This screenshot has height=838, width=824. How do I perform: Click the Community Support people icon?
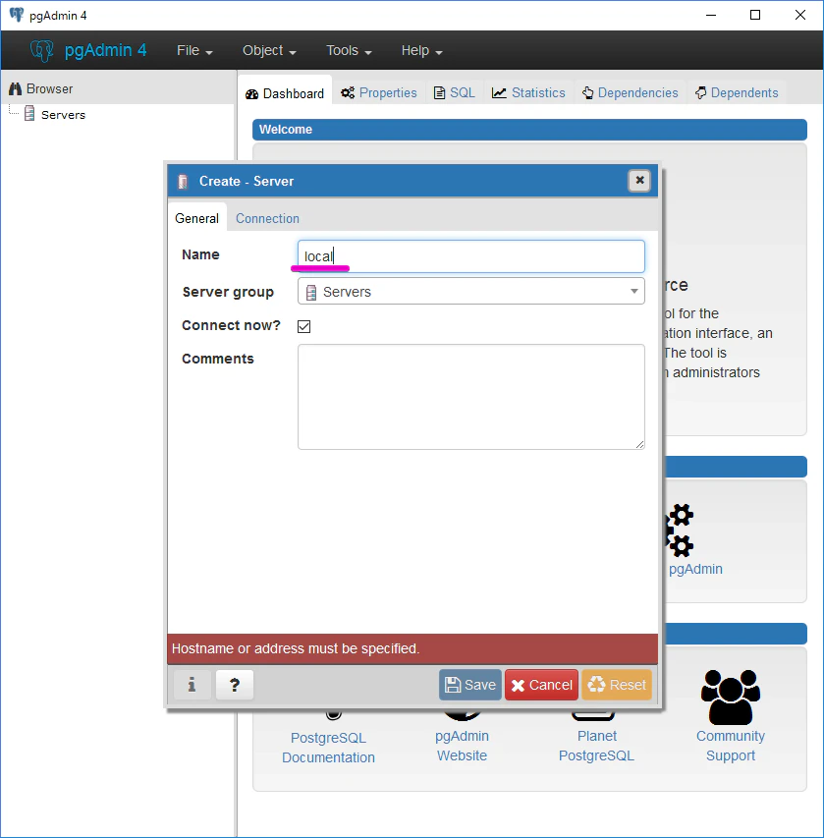(731, 697)
